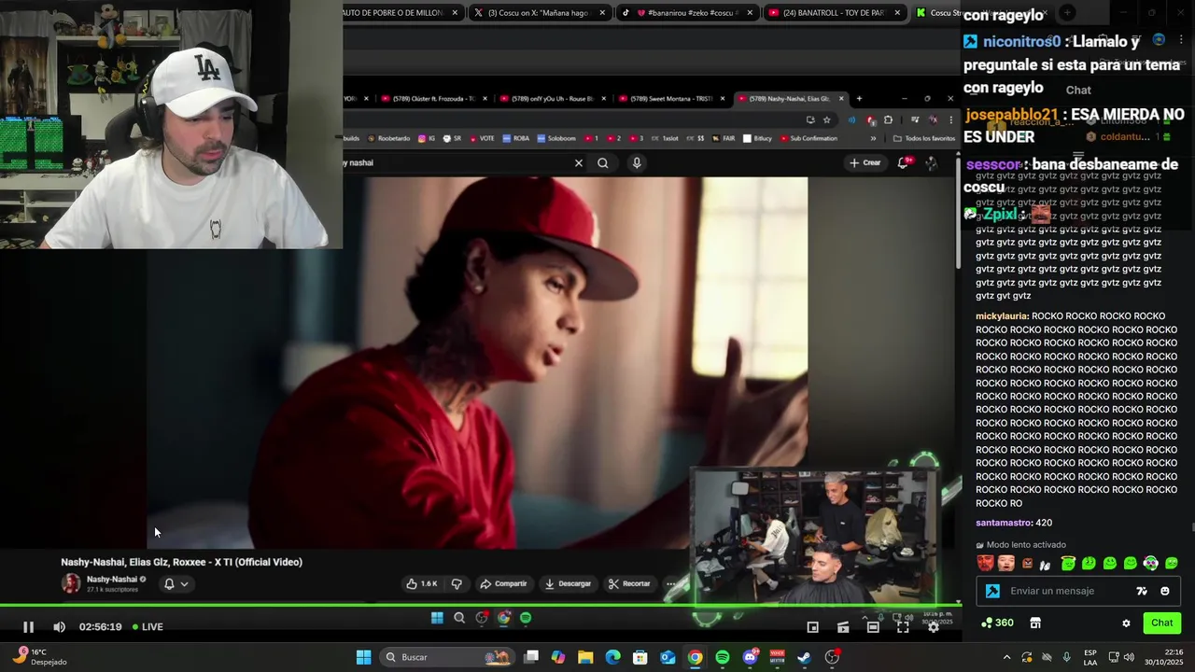1195x672 pixels.
Task: Open channel points shop icon
Action: (x=1034, y=623)
